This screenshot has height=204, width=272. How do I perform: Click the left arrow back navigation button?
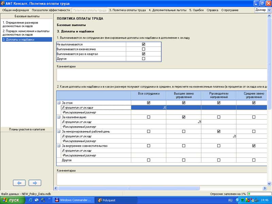click(x=19, y=183)
